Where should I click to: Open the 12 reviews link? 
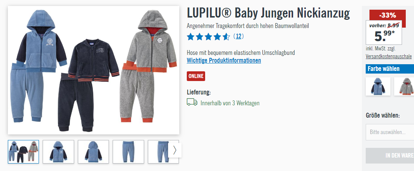click(x=239, y=36)
